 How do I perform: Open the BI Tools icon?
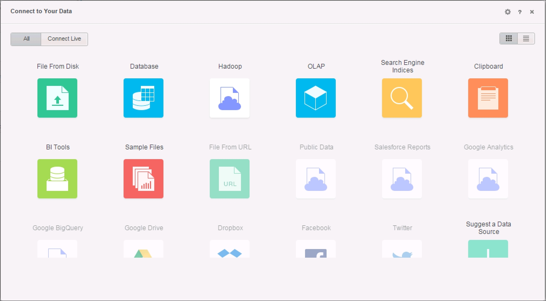click(57, 179)
